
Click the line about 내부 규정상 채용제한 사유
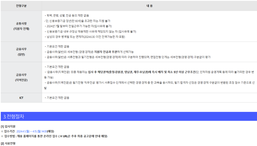point(90,31)
